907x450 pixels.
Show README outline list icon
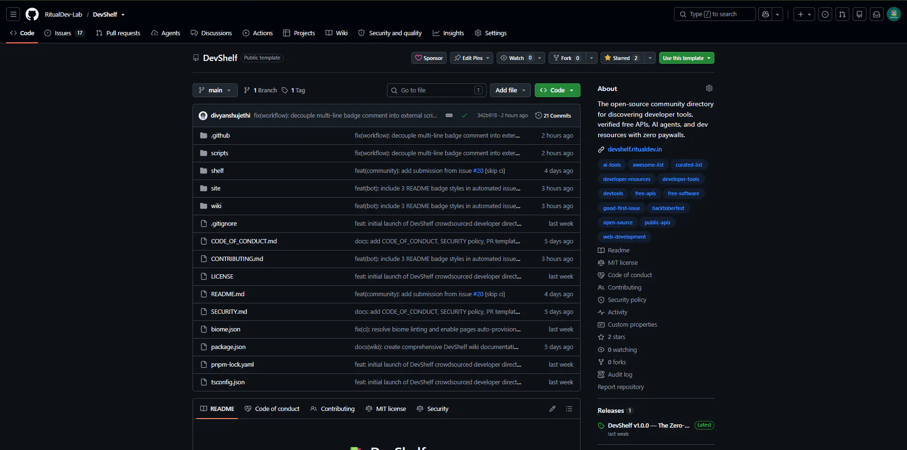(x=569, y=409)
